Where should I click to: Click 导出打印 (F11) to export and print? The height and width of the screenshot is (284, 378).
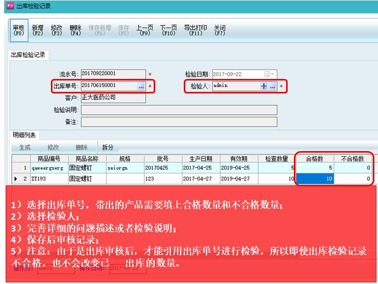pos(195,30)
